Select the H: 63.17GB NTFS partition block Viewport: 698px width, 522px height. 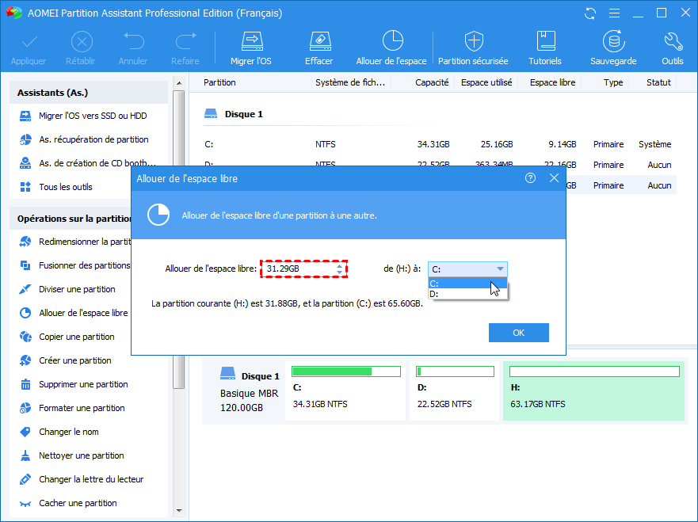[x=594, y=391]
